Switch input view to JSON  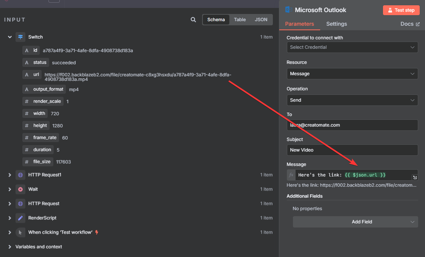261,20
